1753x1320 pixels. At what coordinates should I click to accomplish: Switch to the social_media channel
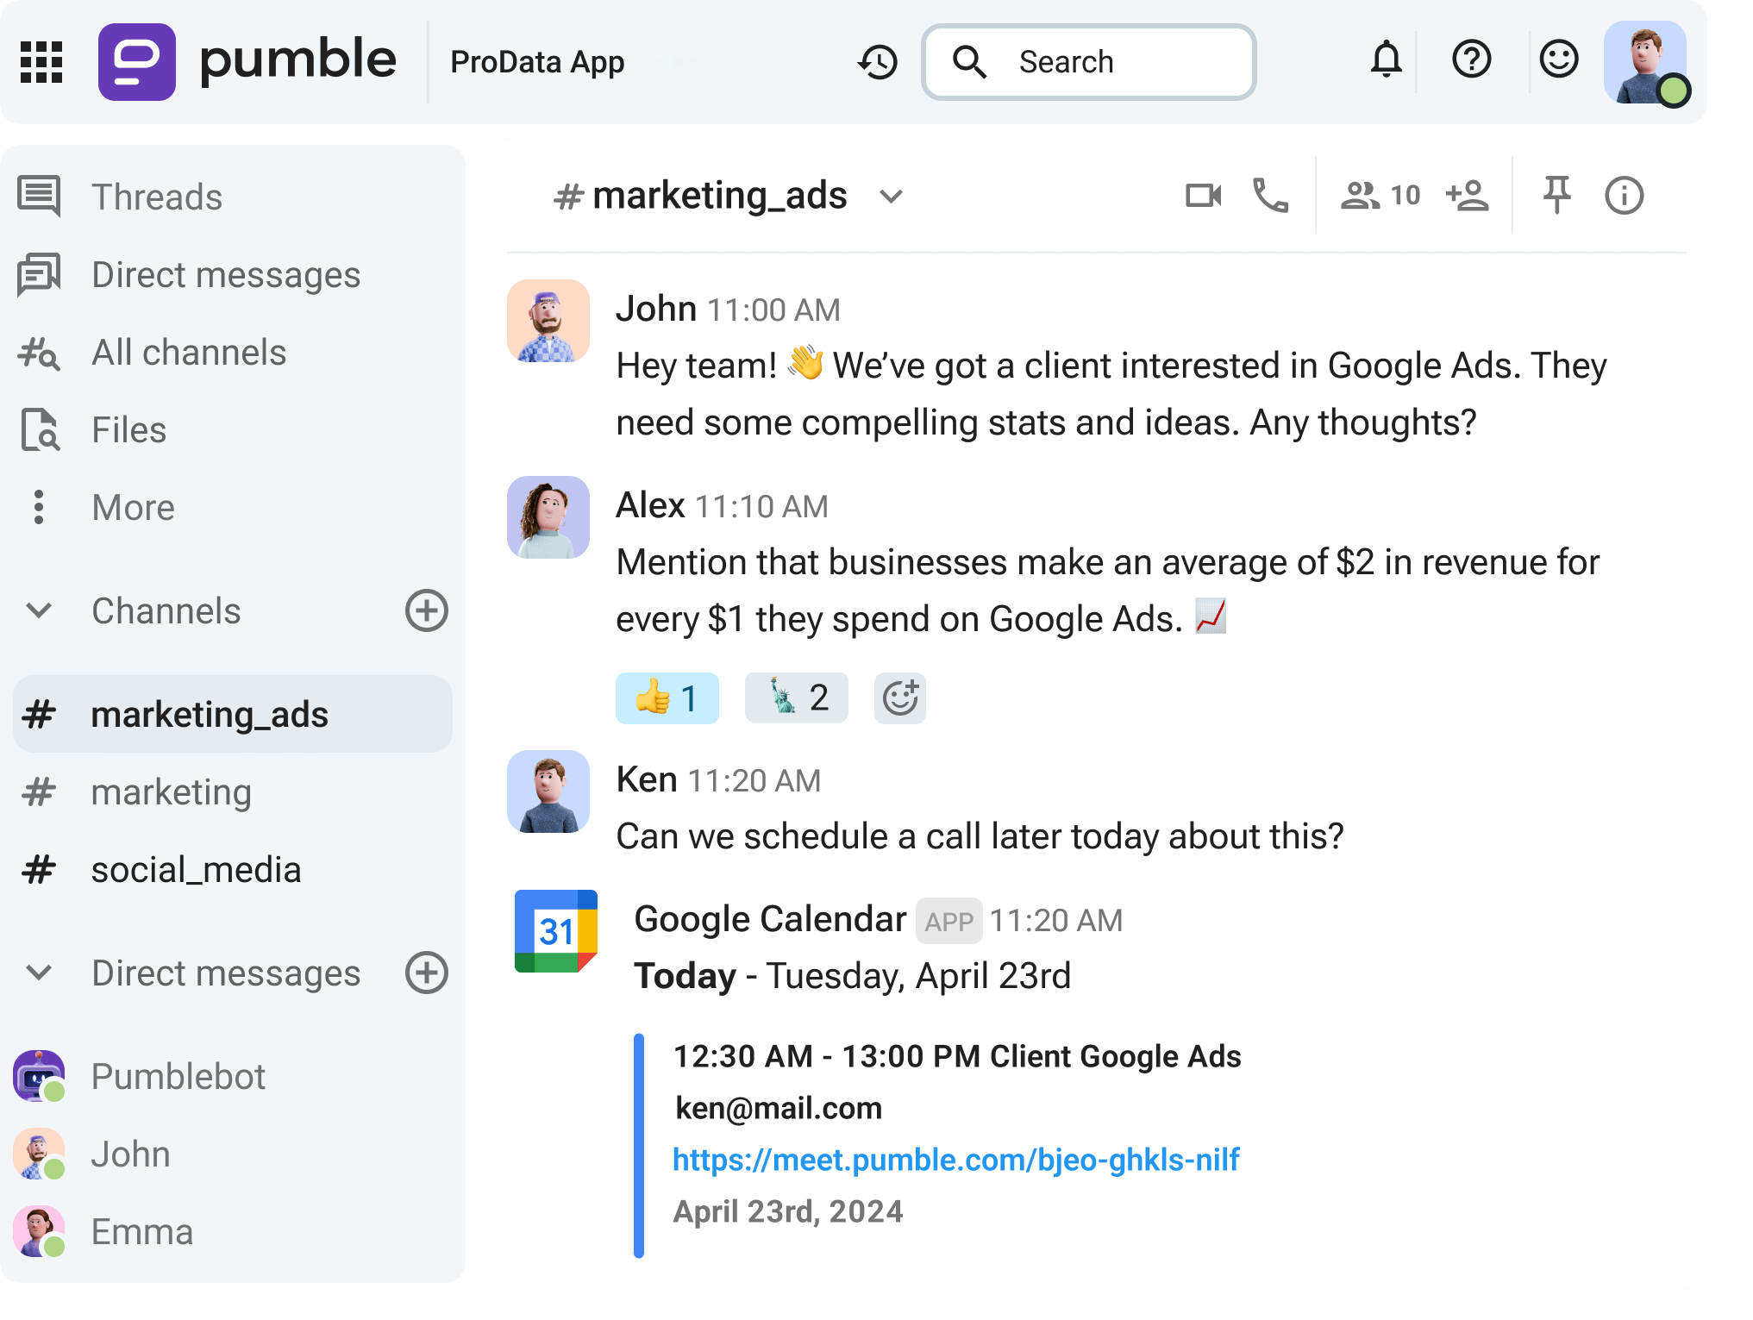[x=197, y=869]
